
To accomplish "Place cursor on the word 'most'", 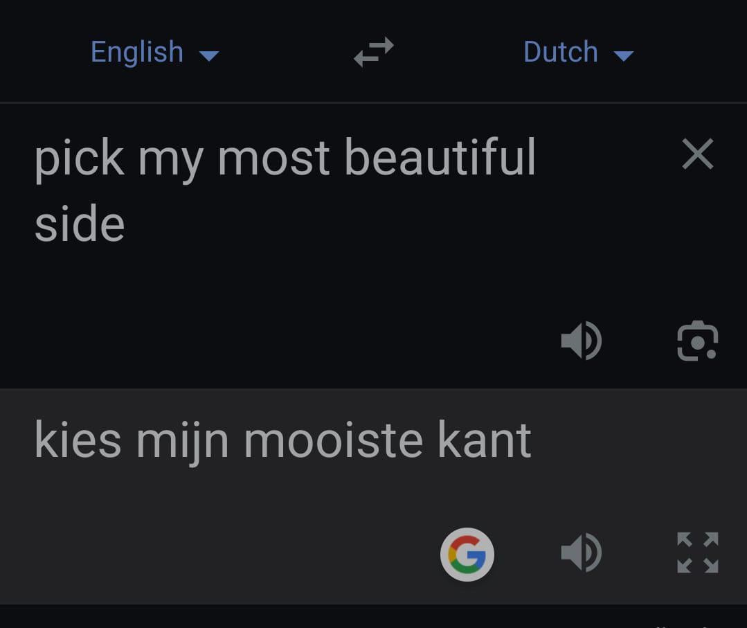I will tap(275, 158).
